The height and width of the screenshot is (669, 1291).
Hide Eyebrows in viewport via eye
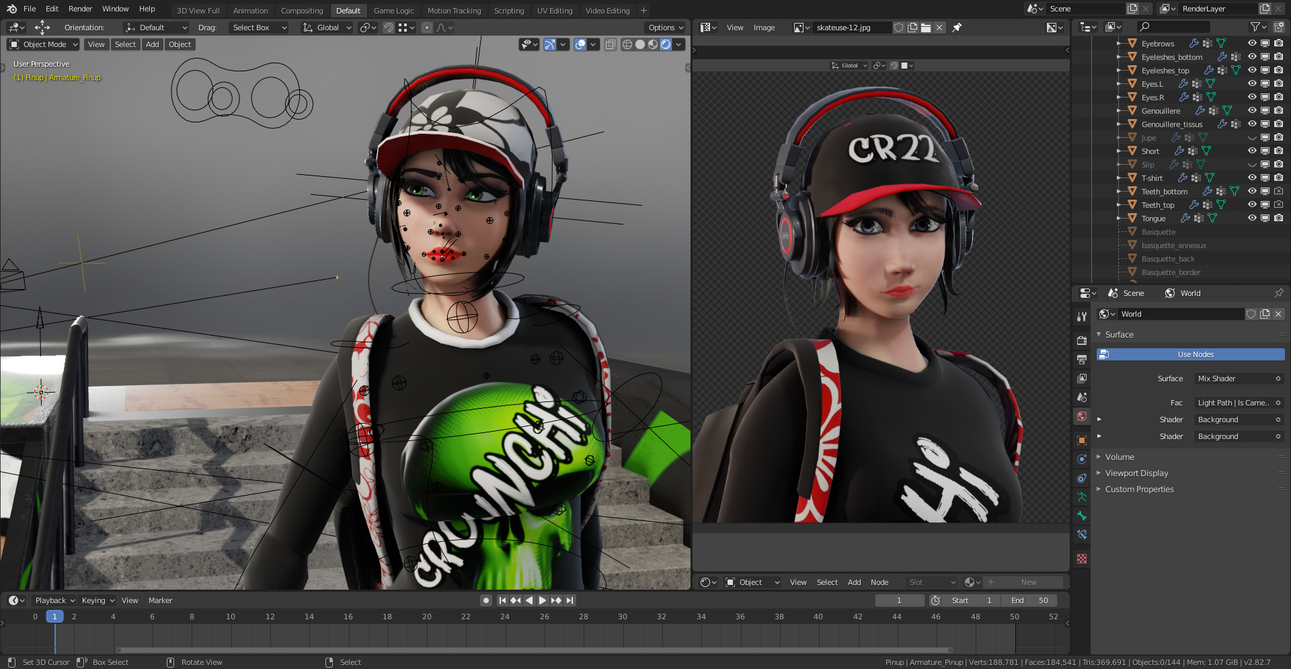[x=1252, y=43]
